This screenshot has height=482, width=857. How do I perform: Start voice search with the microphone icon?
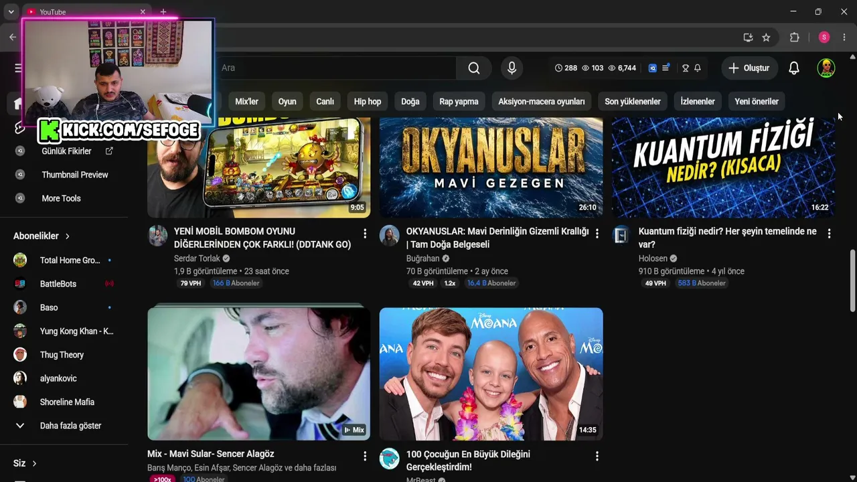[x=512, y=68]
